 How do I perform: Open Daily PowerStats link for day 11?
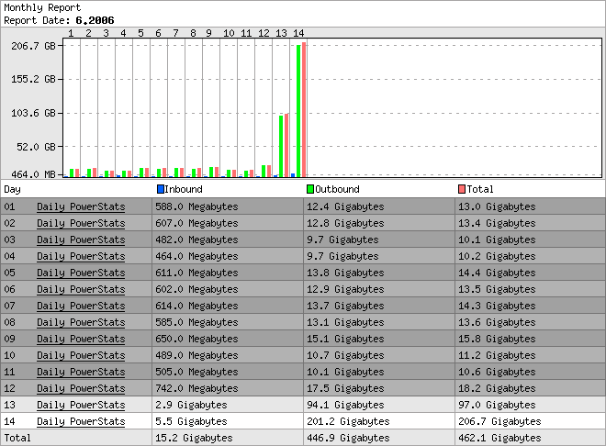(x=81, y=372)
